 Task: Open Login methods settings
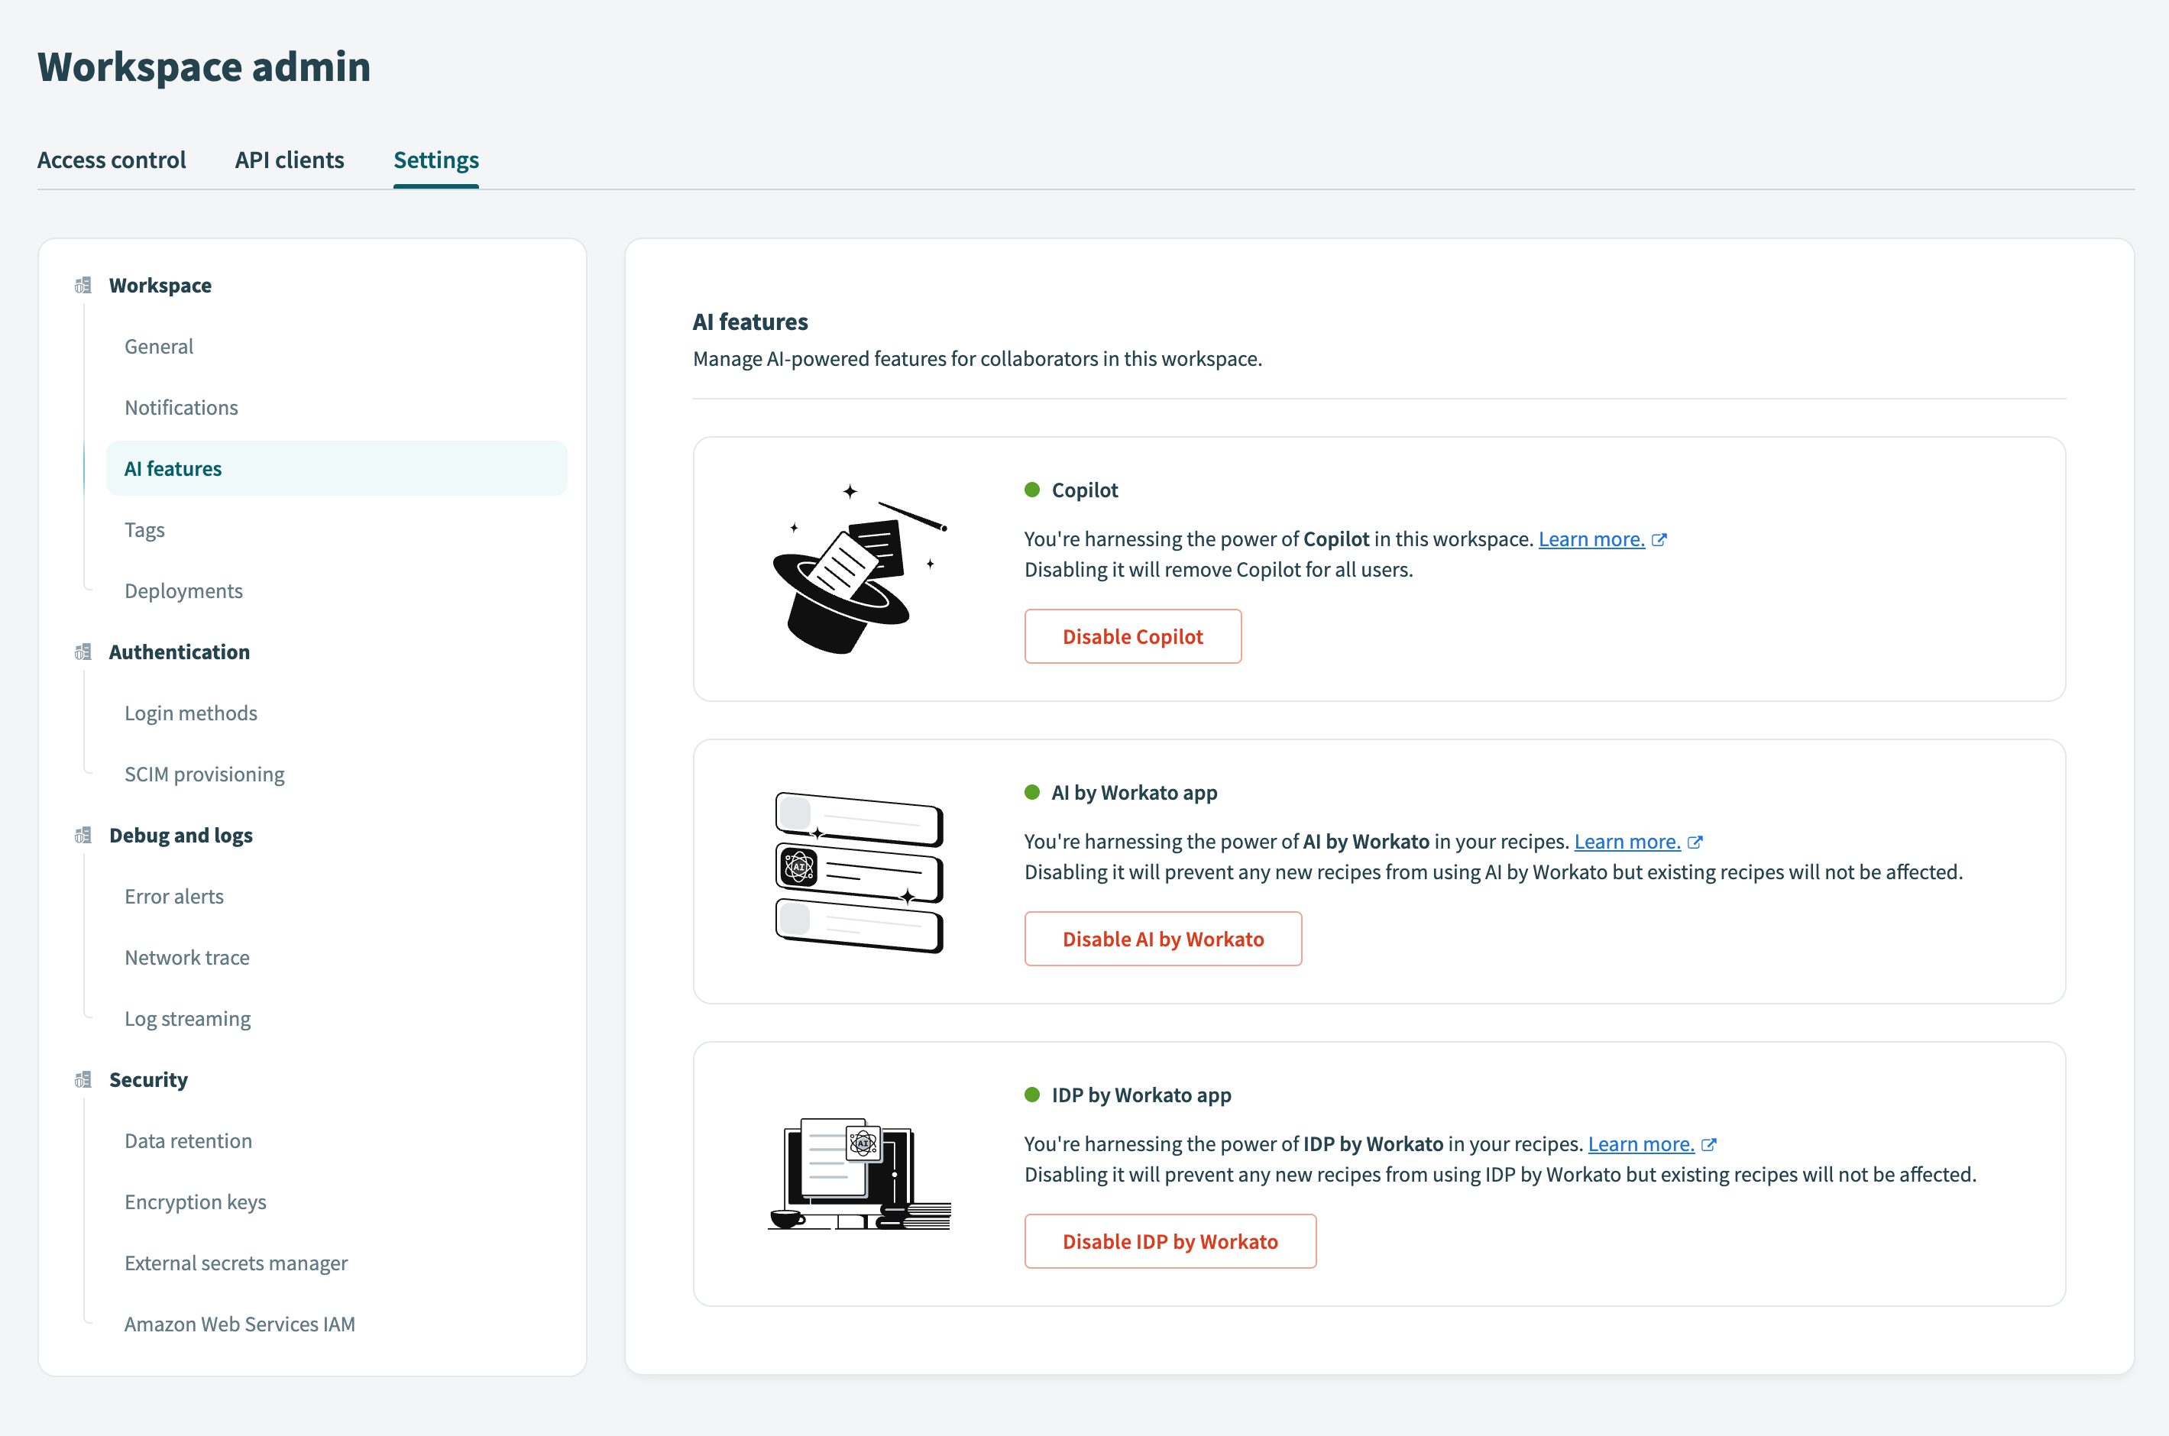[190, 713]
